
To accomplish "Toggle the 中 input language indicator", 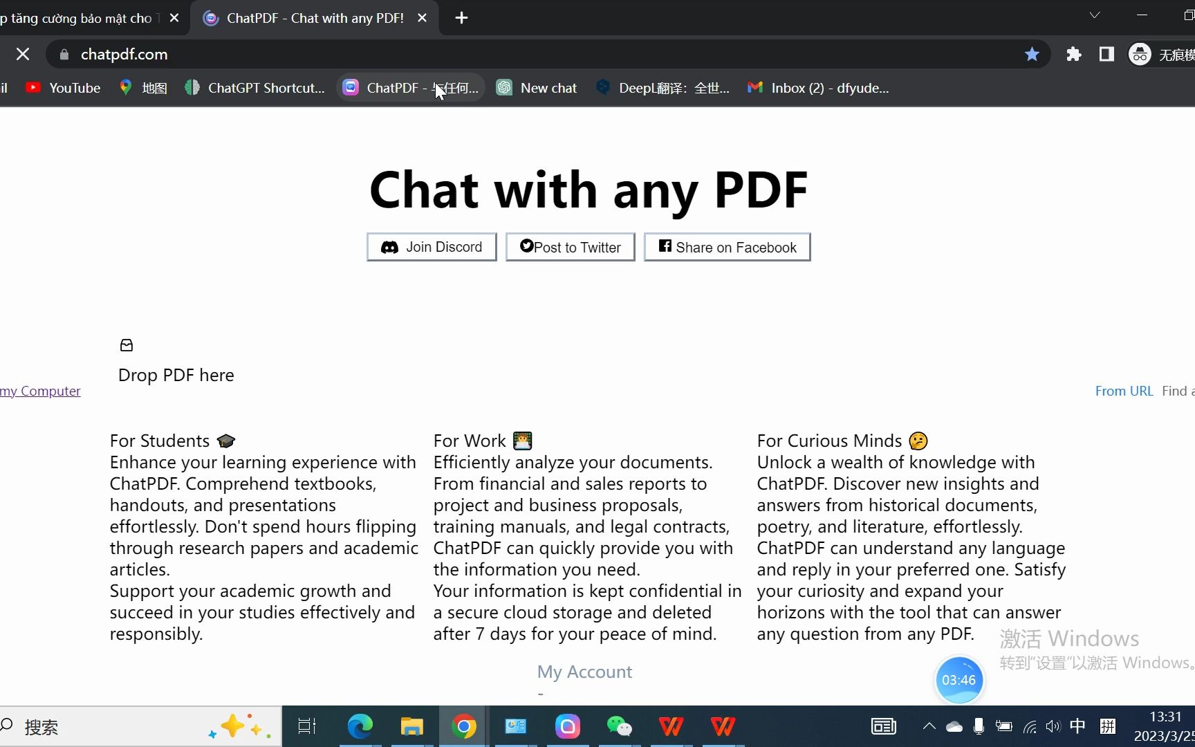I will [x=1077, y=726].
